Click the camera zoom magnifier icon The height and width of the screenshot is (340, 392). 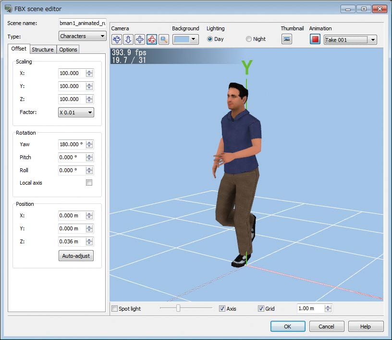163,39
